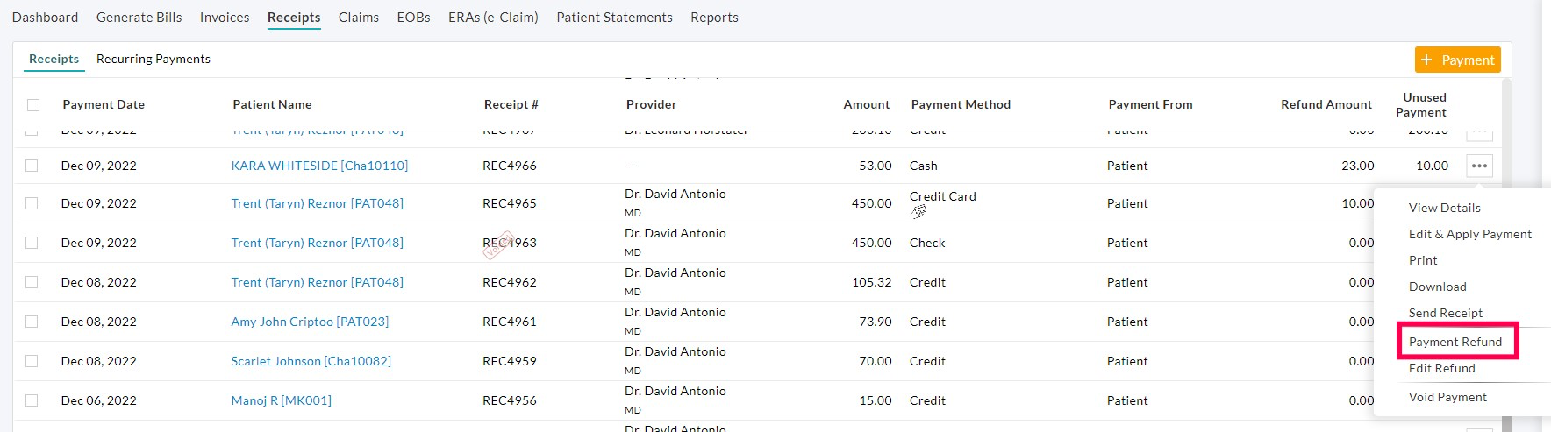Open the Generate Bills tab
This screenshot has height=432, width=1551.
coord(139,18)
